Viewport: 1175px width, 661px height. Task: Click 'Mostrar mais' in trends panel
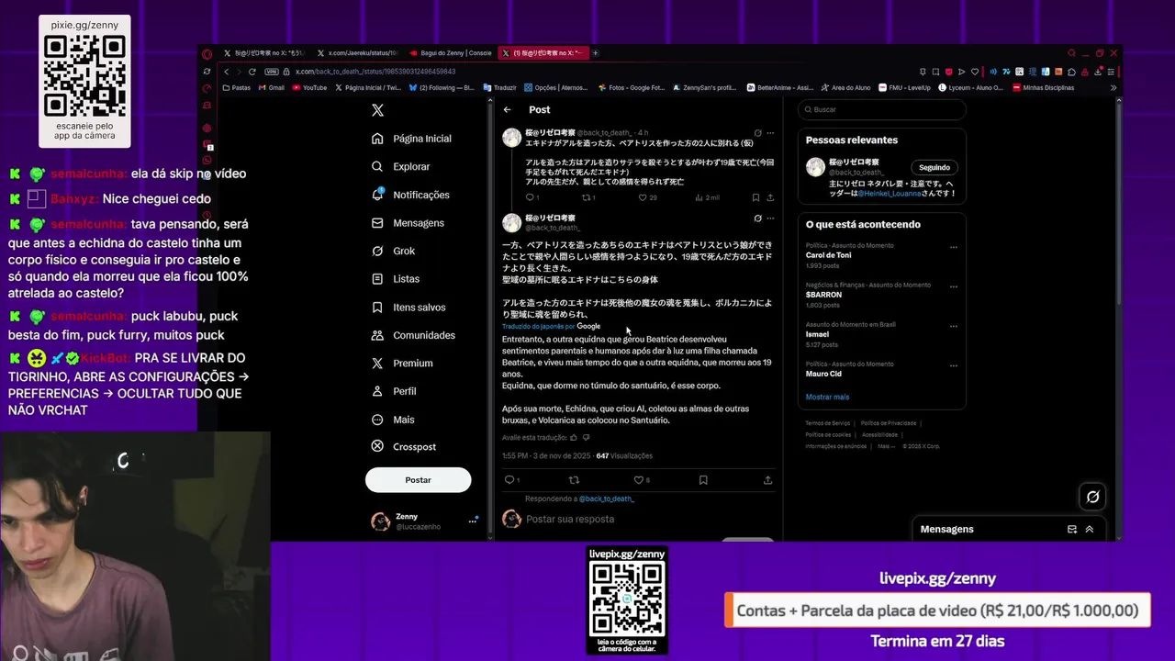(x=827, y=397)
